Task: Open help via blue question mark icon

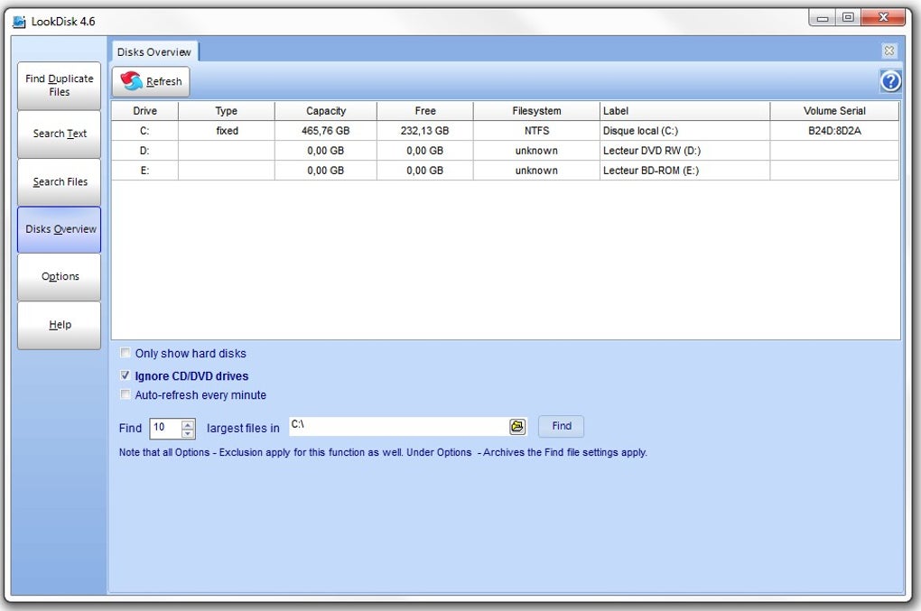Action: 890,81
